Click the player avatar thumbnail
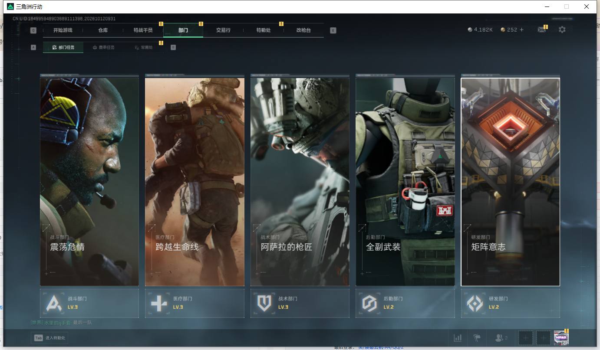The height and width of the screenshot is (350, 600). (561, 338)
